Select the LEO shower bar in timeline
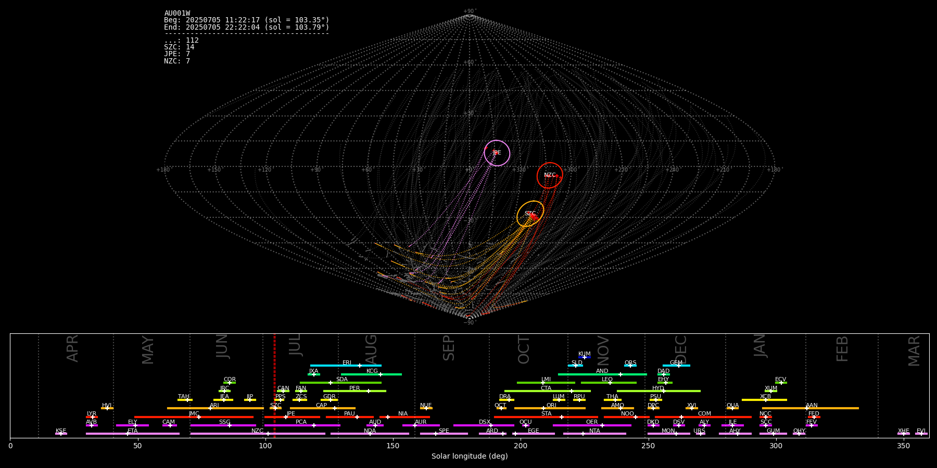Screen dimensions: 937x468 coord(609,383)
